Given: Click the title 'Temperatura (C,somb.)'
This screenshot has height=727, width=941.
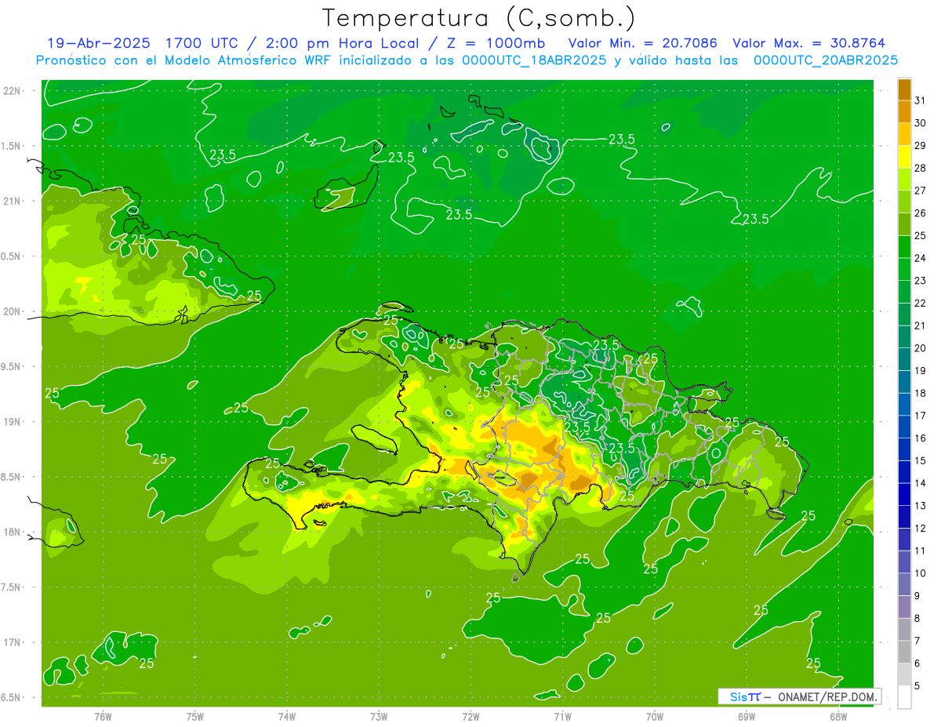Looking at the screenshot, I should (x=479, y=18).
